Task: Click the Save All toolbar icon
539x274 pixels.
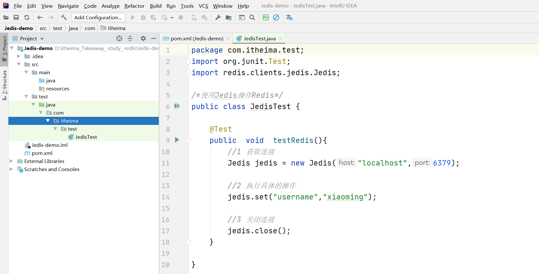Action: click(16, 17)
